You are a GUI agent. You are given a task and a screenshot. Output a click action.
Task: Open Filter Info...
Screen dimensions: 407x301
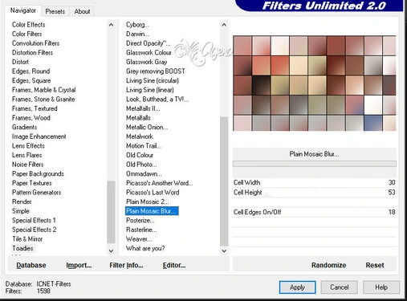[x=126, y=265]
